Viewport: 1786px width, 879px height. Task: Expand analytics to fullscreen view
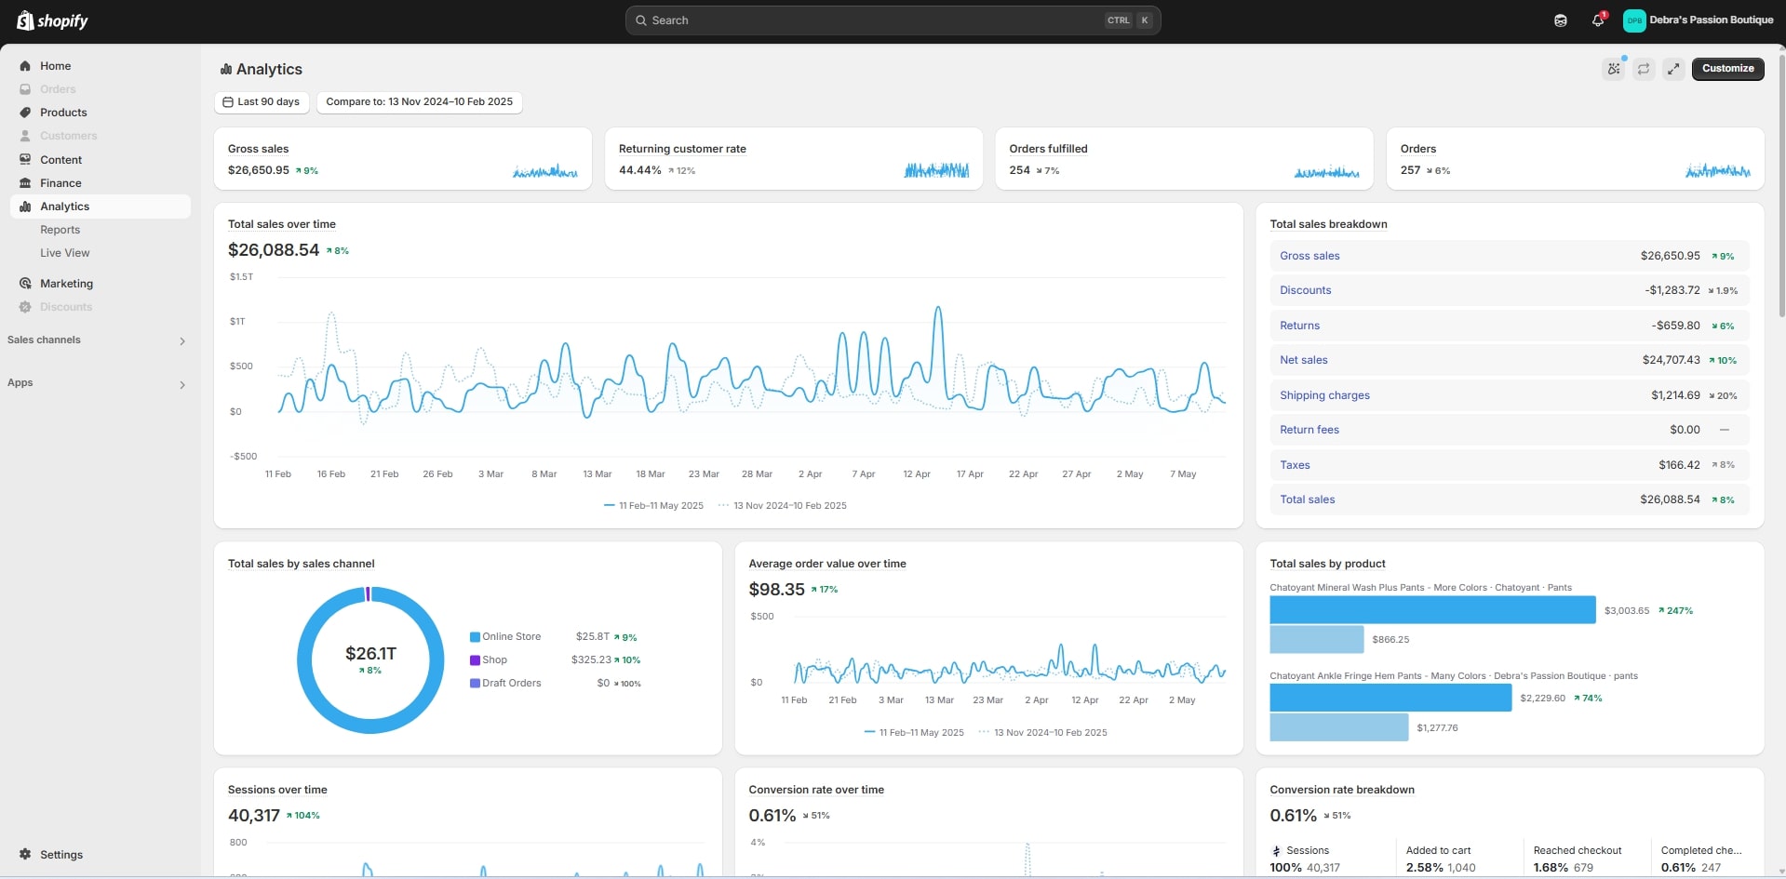(1673, 69)
